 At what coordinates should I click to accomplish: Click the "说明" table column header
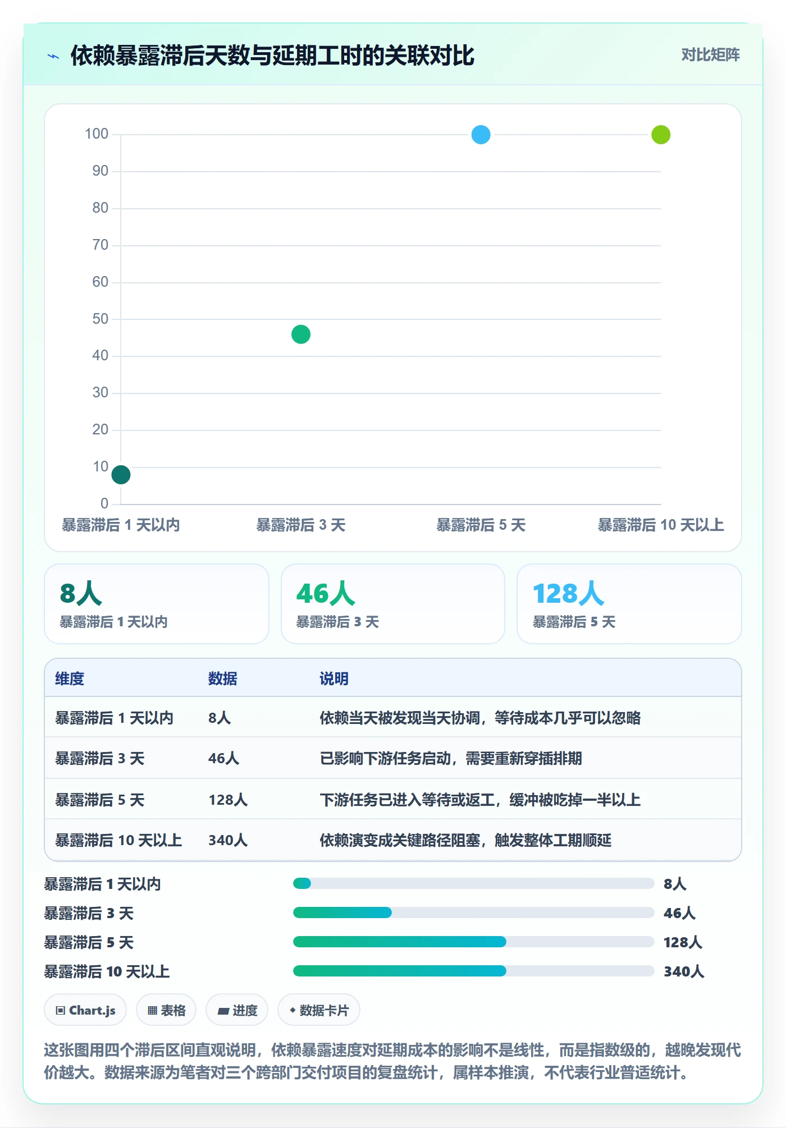(x=334, y=679)
